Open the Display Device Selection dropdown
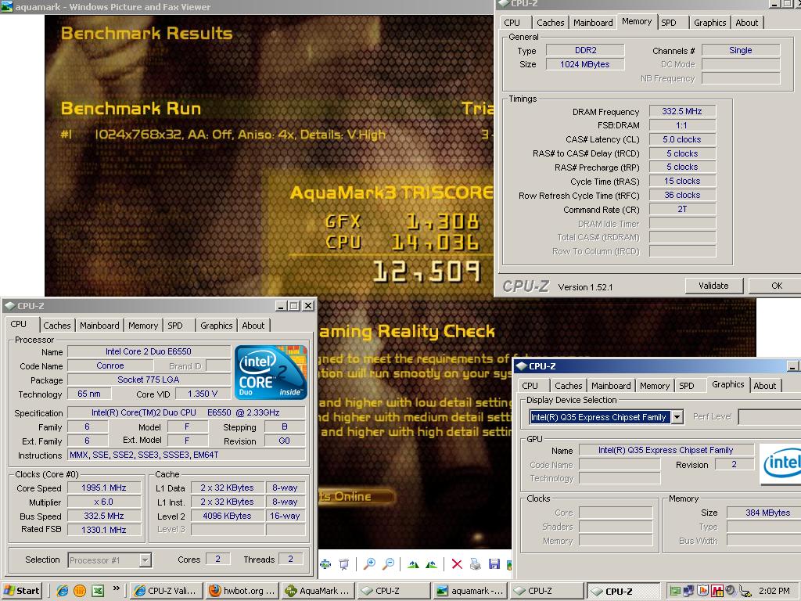Image resolution: width=801 pixels, height=601 pixels. coord(677,417)
